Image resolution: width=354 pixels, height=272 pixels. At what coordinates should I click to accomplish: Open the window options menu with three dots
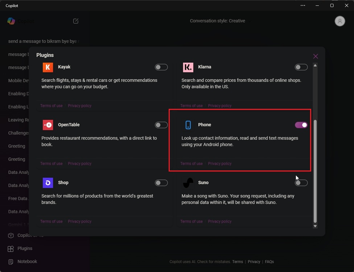303,5
